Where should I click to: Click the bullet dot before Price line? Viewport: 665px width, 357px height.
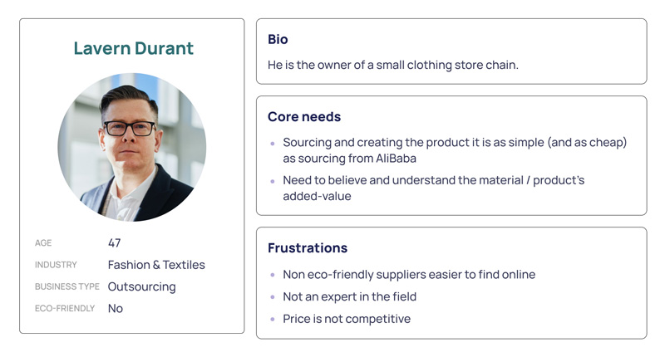coord(273,319)
